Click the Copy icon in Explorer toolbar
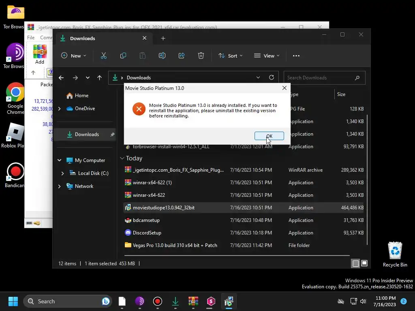The height and width of the screenshot is (311, 415). (123, 55)
